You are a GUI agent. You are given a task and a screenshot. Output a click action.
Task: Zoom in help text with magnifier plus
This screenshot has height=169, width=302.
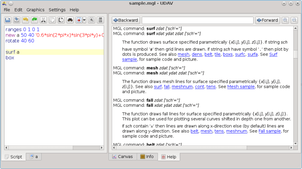pyautogui.click(x=285, y=20)
